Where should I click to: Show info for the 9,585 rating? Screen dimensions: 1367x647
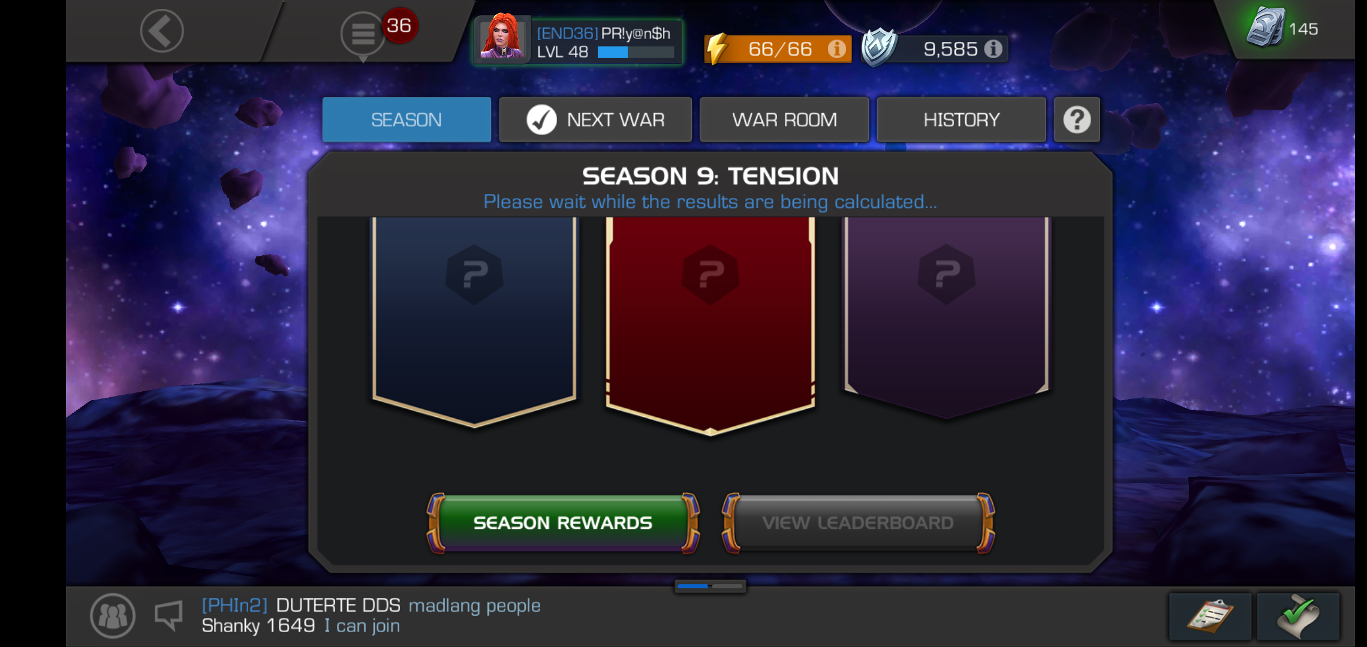[993, 49]
